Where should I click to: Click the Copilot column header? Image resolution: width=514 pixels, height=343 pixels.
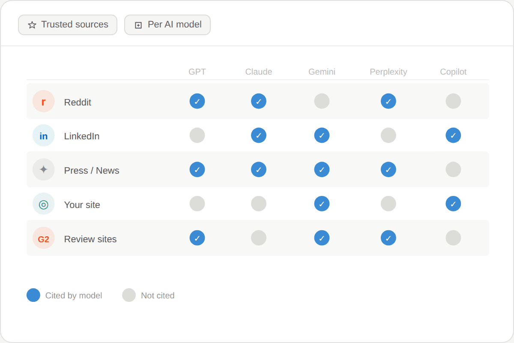click(454, 72)
